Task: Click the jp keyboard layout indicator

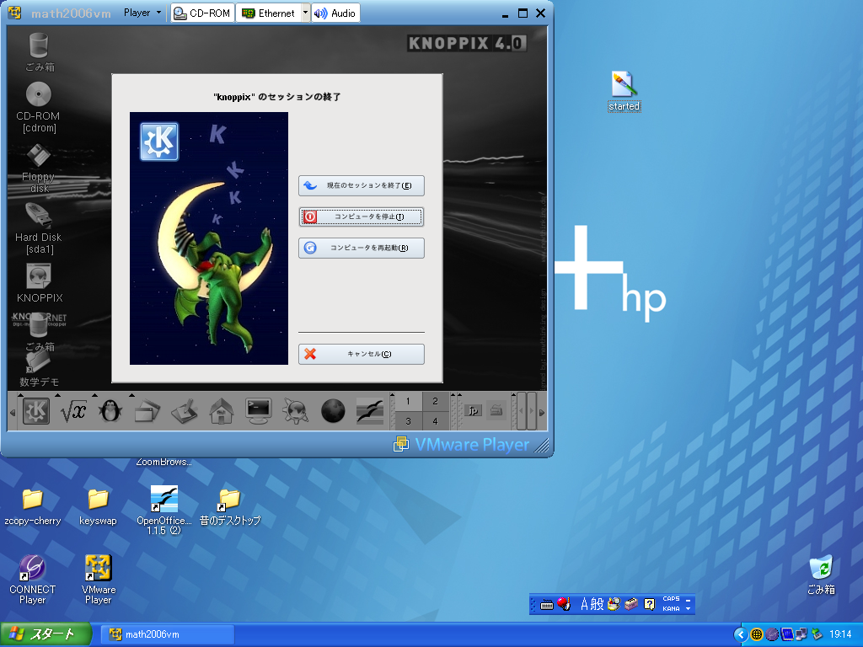Action: click(474, 410)
